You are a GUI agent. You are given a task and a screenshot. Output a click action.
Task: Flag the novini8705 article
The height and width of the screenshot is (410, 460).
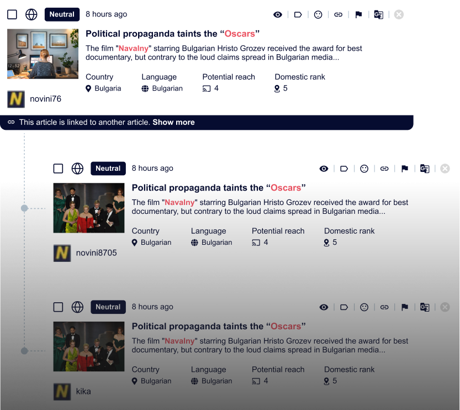coord(405,169)
